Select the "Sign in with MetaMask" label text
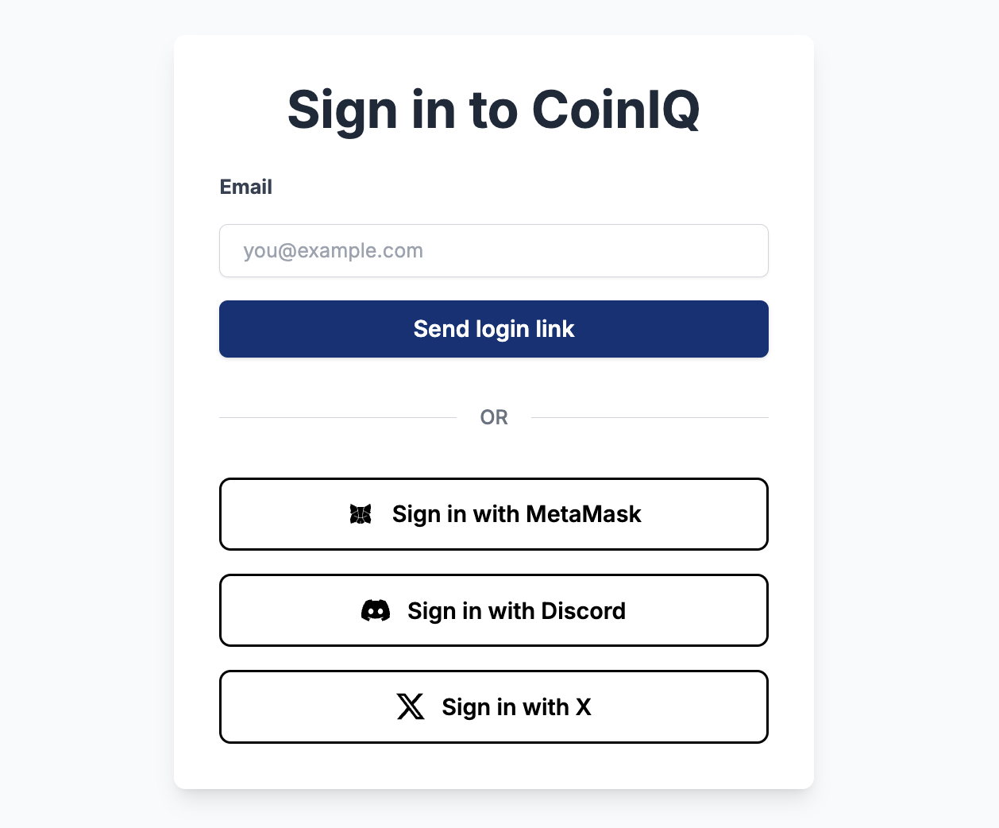Image resolution: width=999 pixels, height=828 pixels. (x=516, y=514)
